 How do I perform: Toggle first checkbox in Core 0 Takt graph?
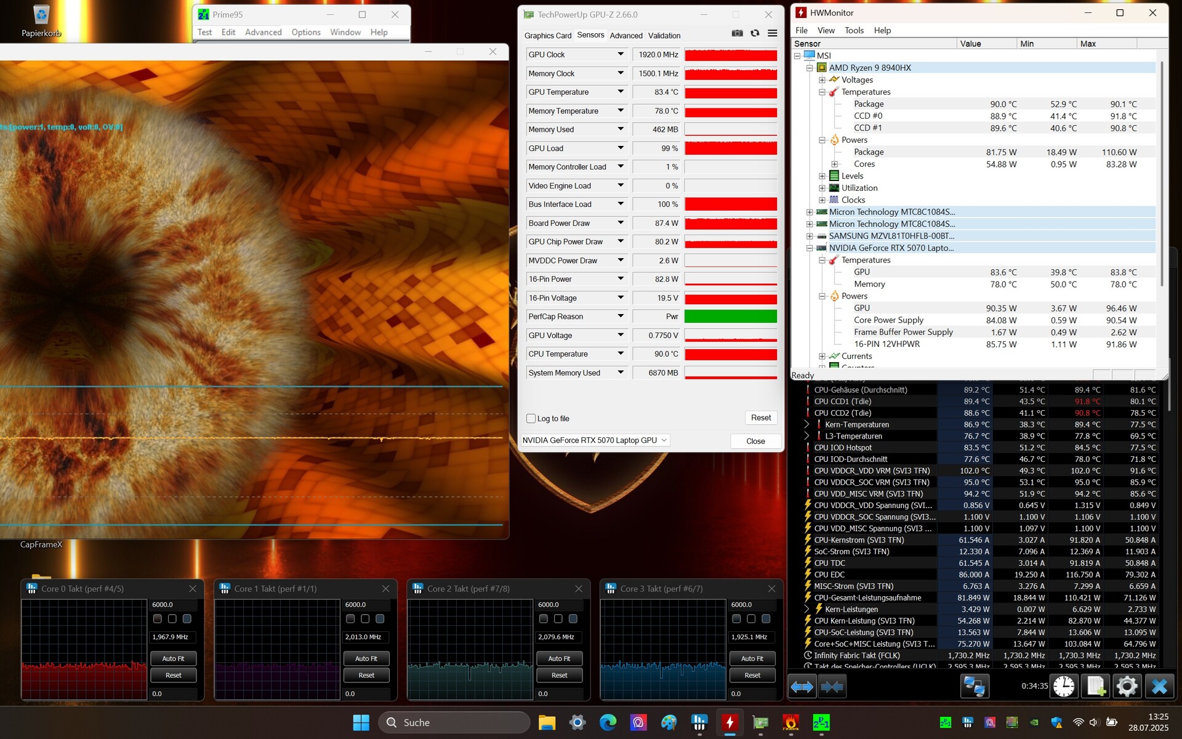[x=158, y=619]
